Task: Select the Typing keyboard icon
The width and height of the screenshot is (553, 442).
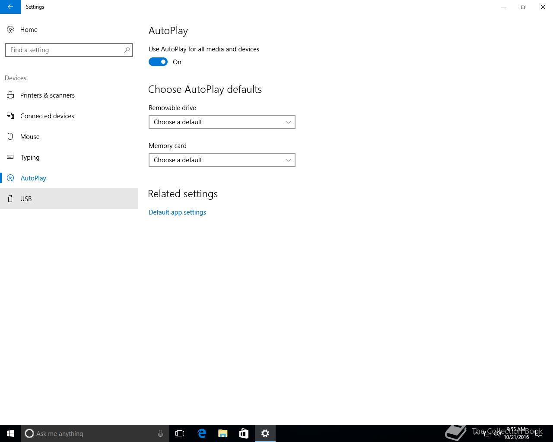Action: point(10,157)
